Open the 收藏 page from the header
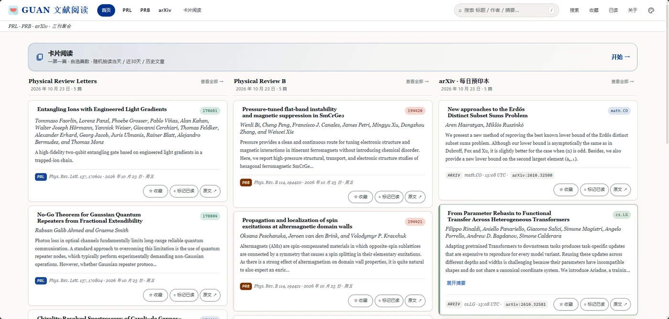This screenshot has height=319, width=669. 594,10
